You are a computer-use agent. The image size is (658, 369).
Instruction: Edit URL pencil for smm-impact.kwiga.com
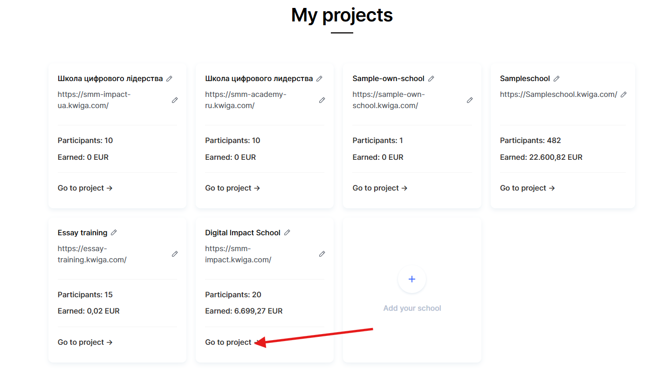[x=322, y=254]
